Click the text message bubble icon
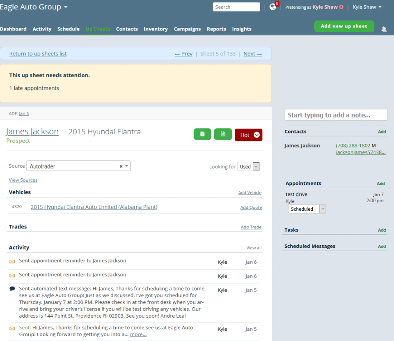 pyautogui.click(x=12, y=289)
